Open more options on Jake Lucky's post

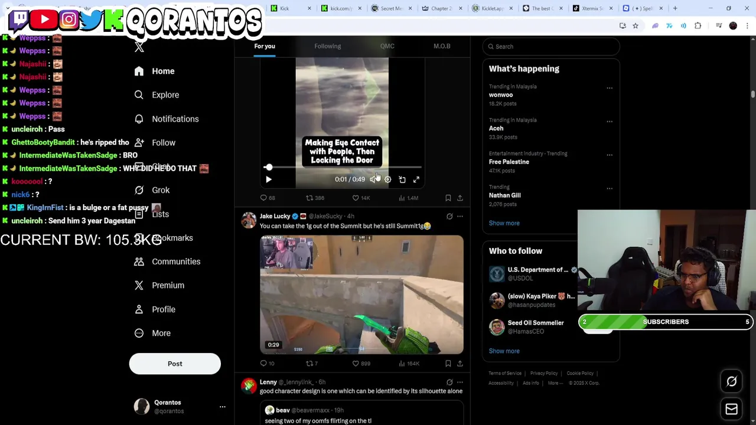click(x=460, y=217)
